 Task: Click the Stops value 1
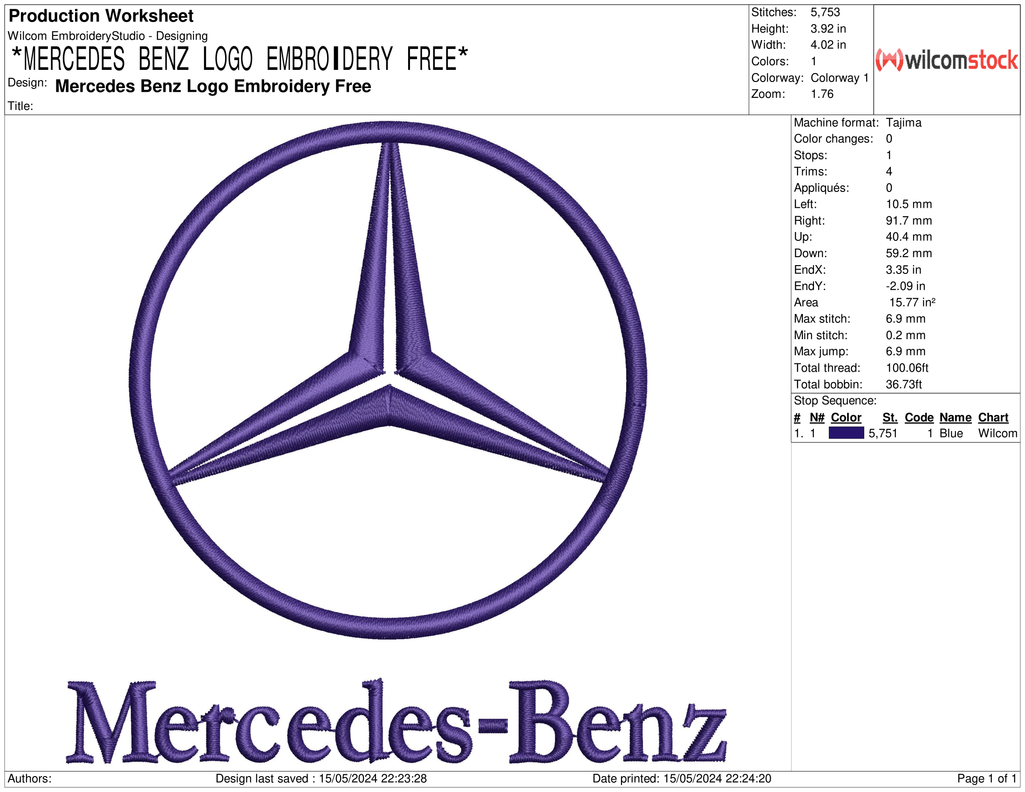coord(889,155)
